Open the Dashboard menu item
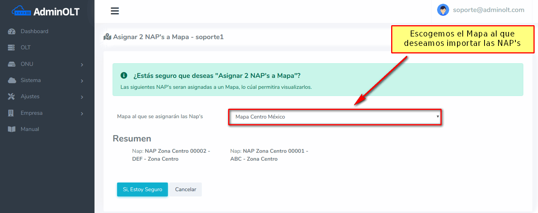The width and height of the screenshot is (538, 213). point(34,32)
